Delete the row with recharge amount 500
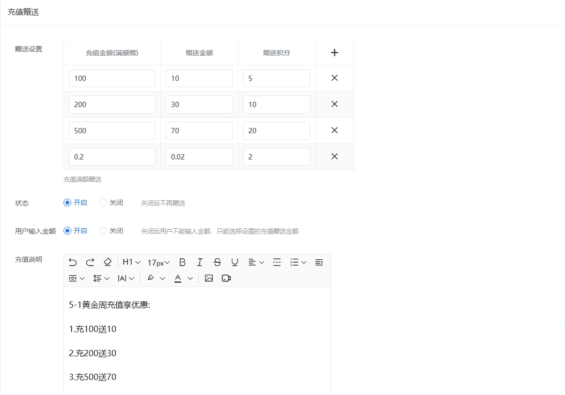The height and width of the screenshot is (395, 565). (x=334, y=130)
